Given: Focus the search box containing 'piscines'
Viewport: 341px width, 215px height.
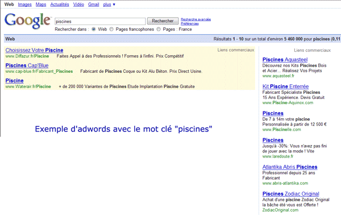Looking at the screenshot, I should (100, 21).
